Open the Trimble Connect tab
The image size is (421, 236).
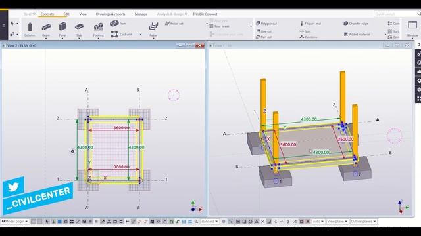205,14
